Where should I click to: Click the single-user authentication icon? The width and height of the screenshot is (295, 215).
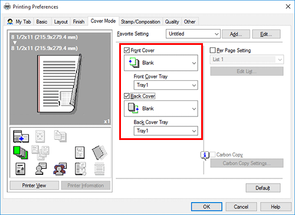point(41,169)
